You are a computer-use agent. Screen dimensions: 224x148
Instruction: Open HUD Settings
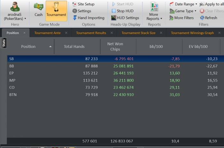(125, 18)
